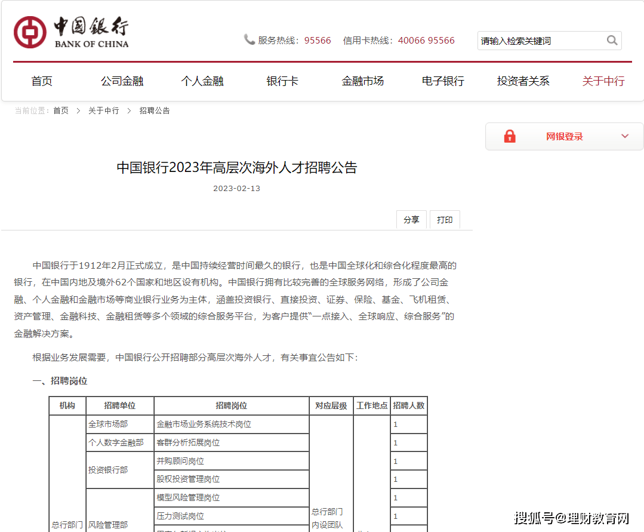The width and height of the screenshot is (644, 532).
Task: Open the 公司金融 menu
Action: click(x=122, y=81)
